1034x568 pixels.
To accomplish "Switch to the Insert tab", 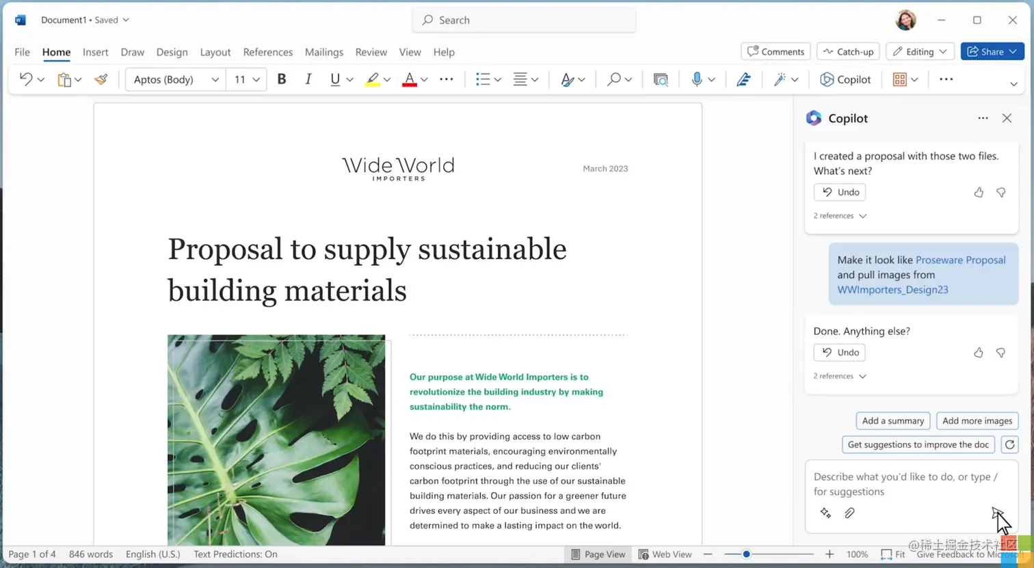I will click(x=95, y=52).
